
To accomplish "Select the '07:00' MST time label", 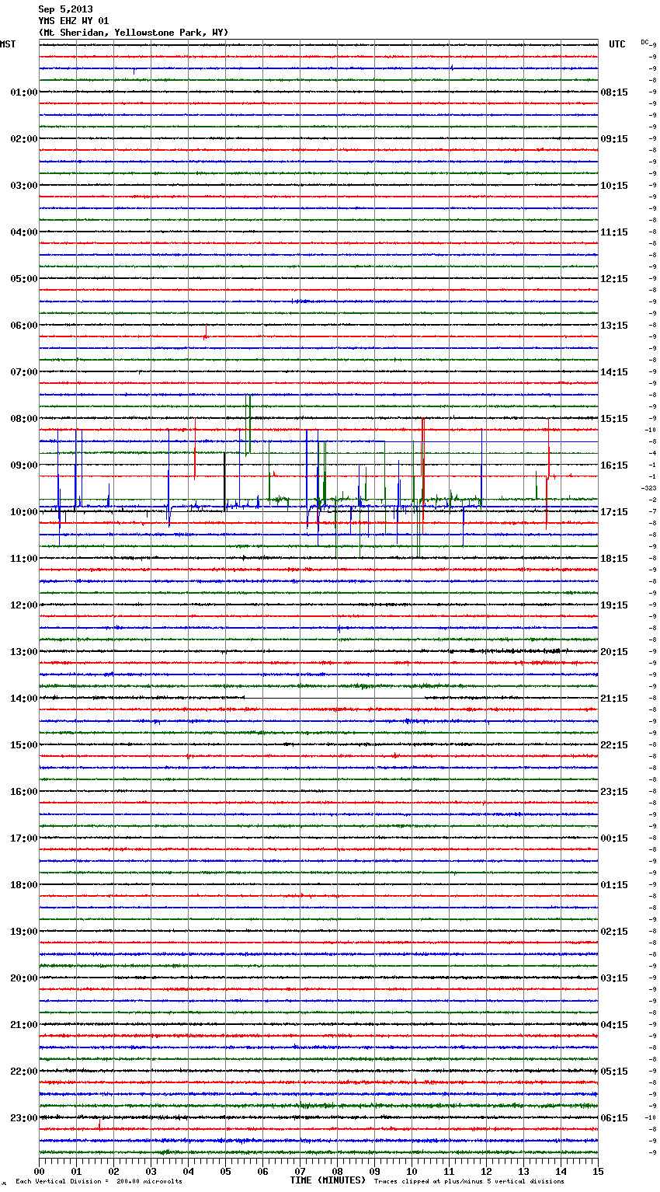I will click(x=24, y=372).
